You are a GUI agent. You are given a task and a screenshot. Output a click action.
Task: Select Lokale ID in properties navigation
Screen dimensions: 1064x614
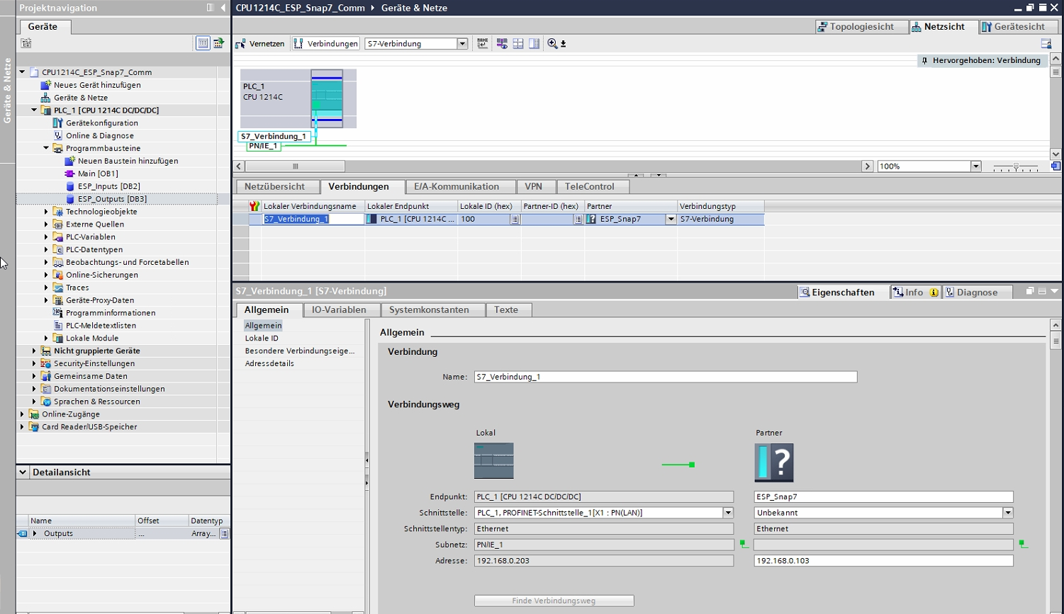[x=262, y=339]
